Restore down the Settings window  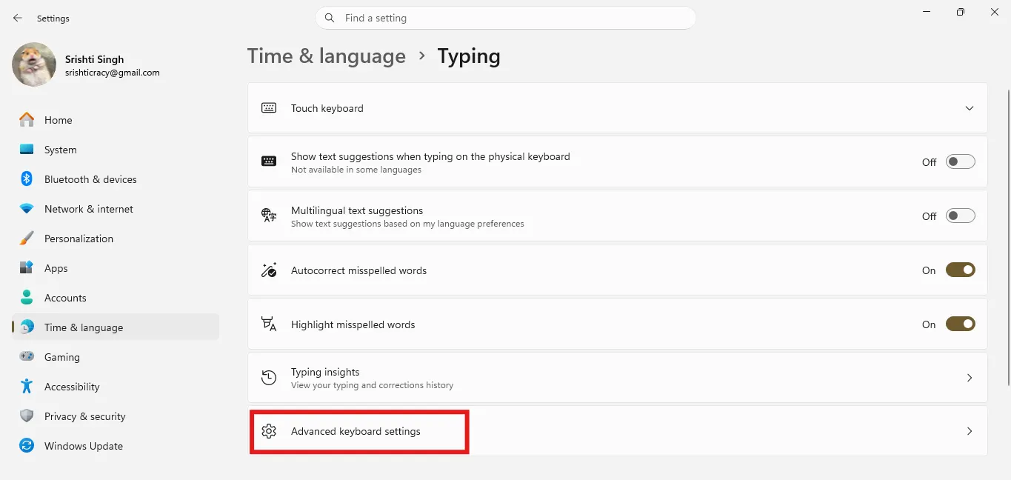click(961, 12)
